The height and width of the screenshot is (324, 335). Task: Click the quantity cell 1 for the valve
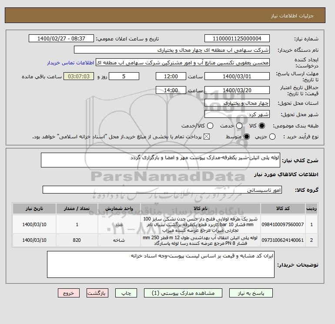(77, 224)
